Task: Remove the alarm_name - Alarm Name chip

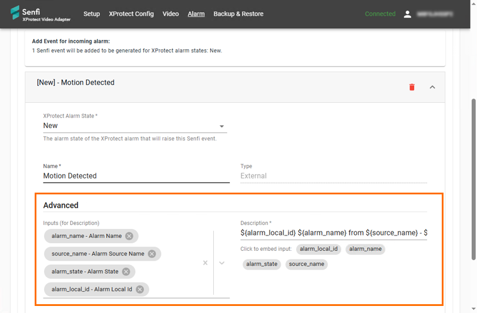Action: (x=129, y=236)
